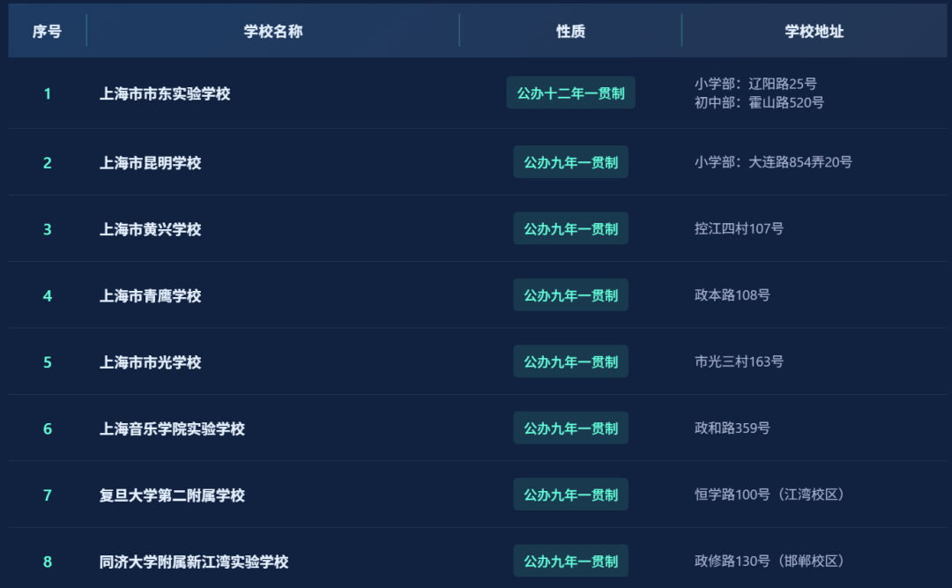Image resolution: width=952 pixels, height=588 pixels.
Task: Open 同济大学附属新江湾实验学校 entry
Action: coord(194,562)
